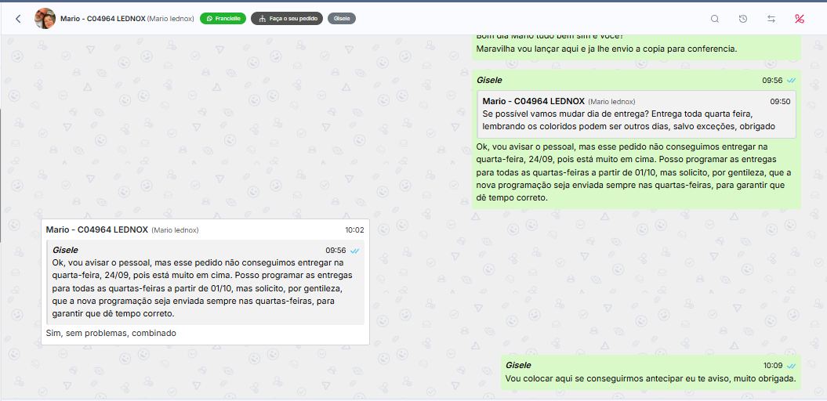The height and width of the screenshot is (401, 827).
Task: Click the 10:02 timestamp on Mario's message
Action: coord(354,230)
